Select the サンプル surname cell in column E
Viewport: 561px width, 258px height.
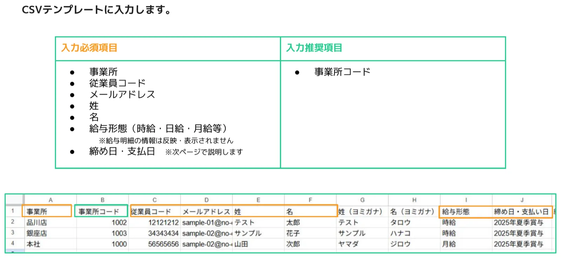[x=258, y=233]
